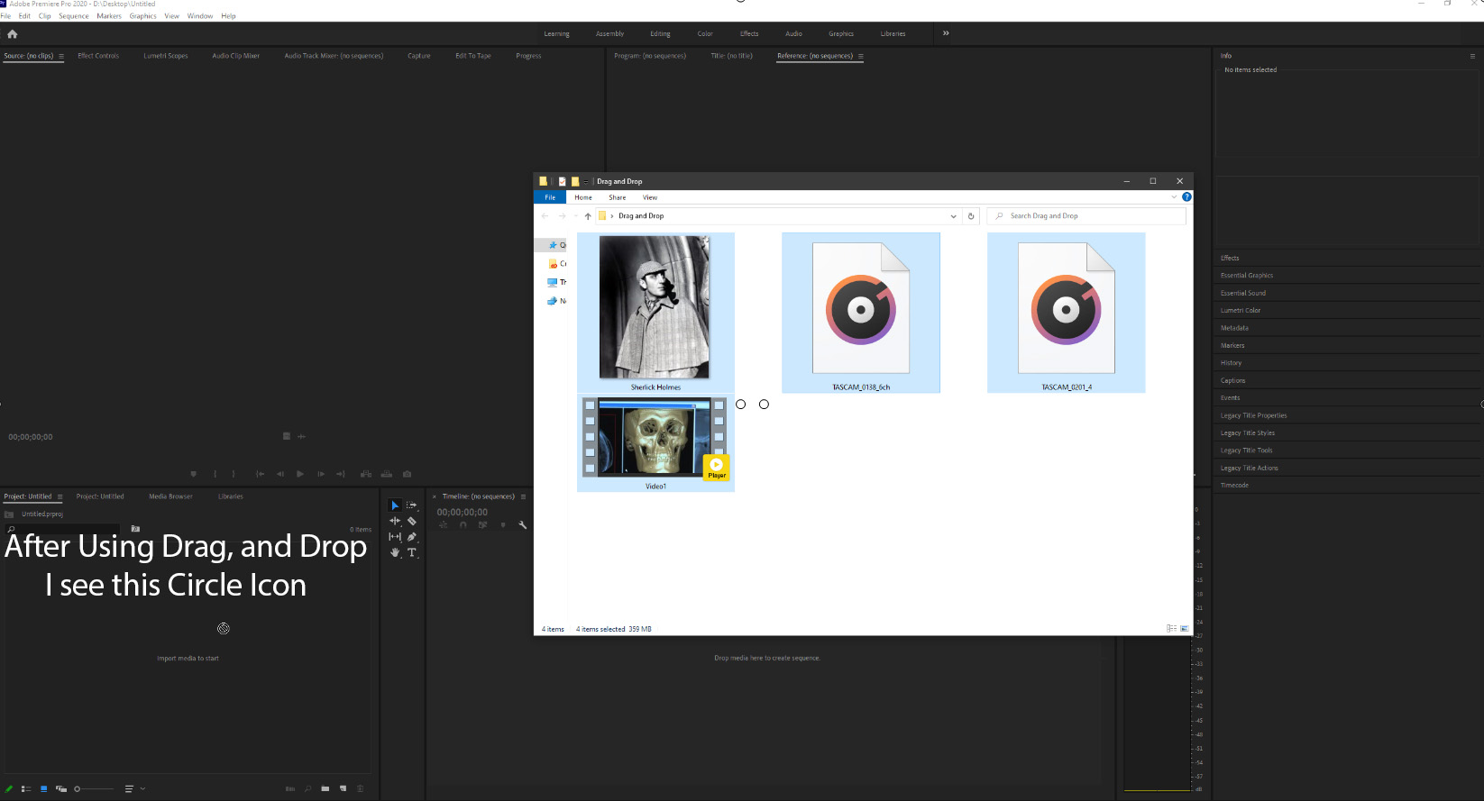Viewport: 1484px width, 801px height.
Task: Click Mark Out bracket in Source monitor
Action: [234, 474]
